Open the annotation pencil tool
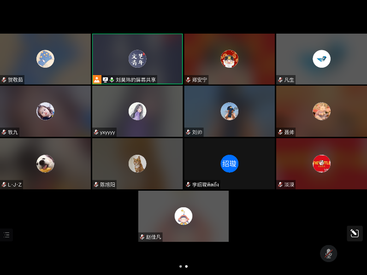This screenshot has width=367, height=275. pos(355,234)
